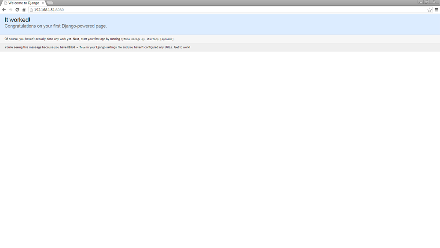The width and height of the screenshot is (440, 248).
Task: Minimize the browser window
Action: tap(421, 2)
